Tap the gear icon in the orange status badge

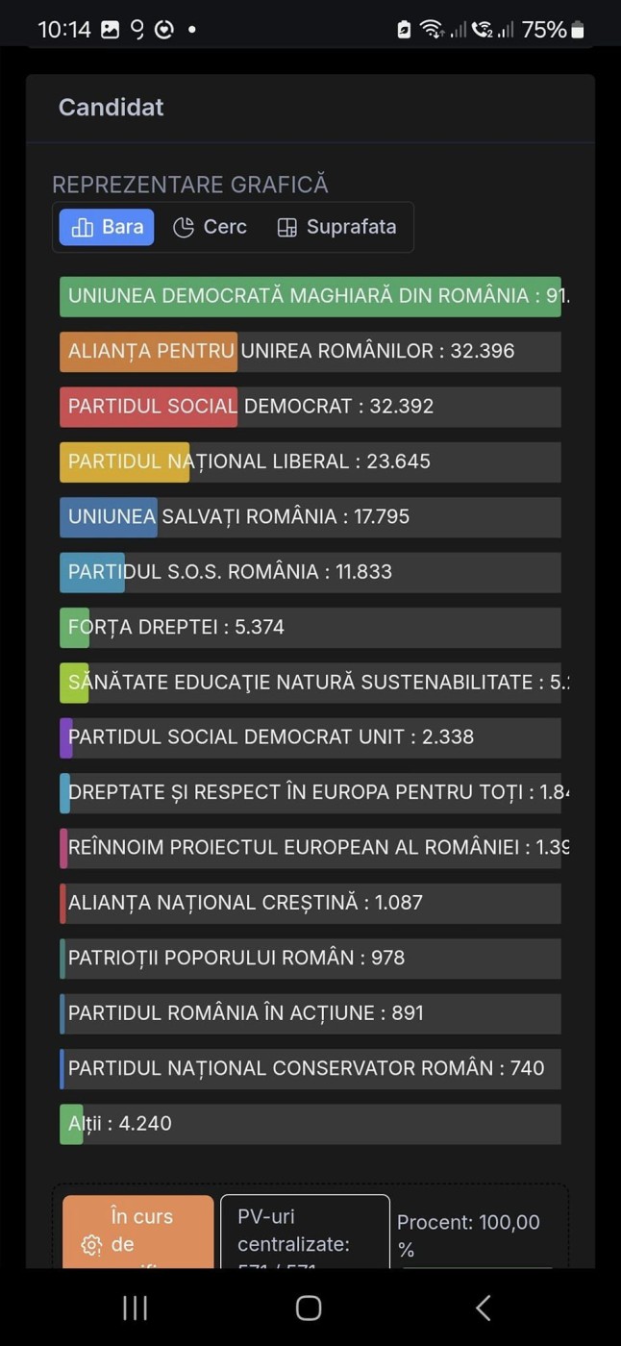tap(91, 1245)
